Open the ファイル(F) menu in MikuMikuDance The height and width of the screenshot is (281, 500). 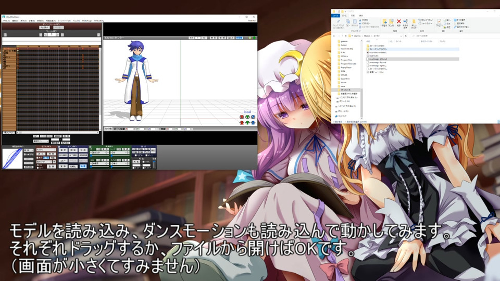tap(6, 21)
